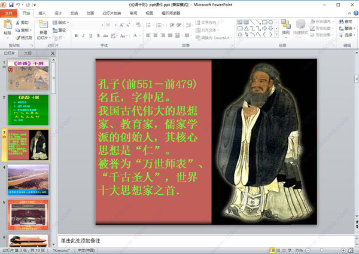Image resolution: width=359 pixels, height=254 pixels.
Task: Toggle Italic formatting
Action: click(83, 36)
